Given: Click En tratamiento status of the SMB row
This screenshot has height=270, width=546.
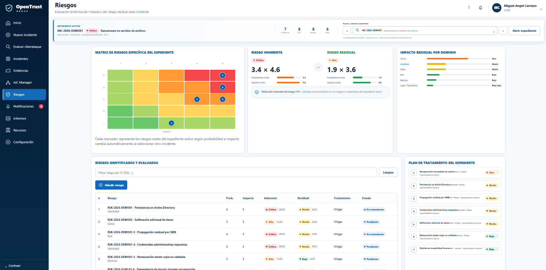Looking at the screenshot, I should point(374,234).
